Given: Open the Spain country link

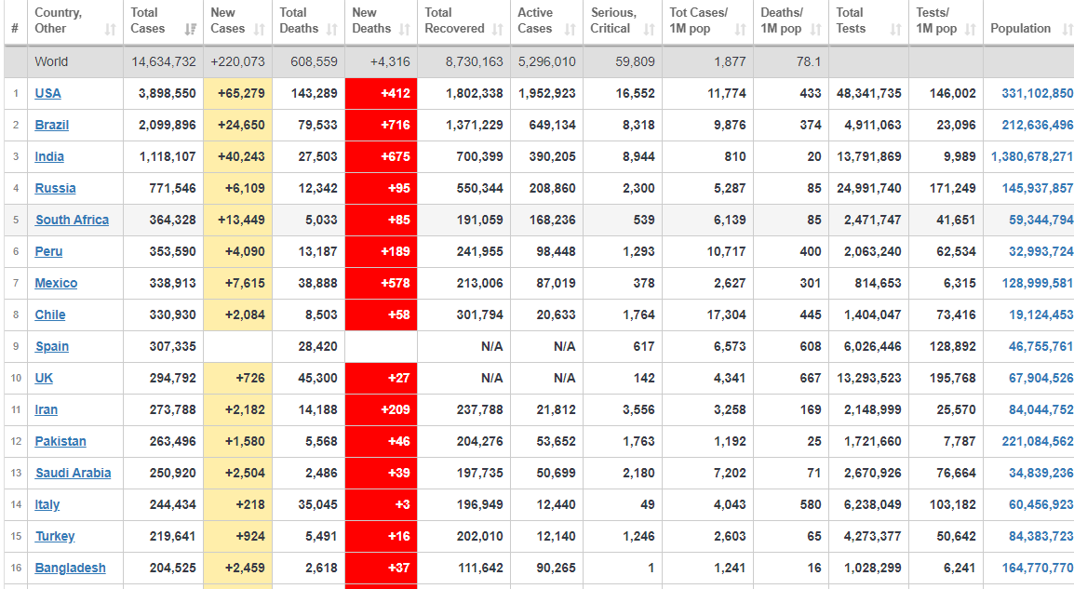Looking at the screenshot, I should [x=52, y=346].
